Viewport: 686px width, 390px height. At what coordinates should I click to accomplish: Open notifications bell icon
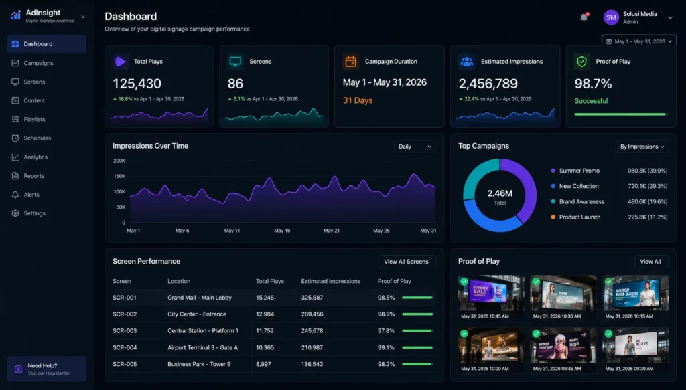click(584, 17)
